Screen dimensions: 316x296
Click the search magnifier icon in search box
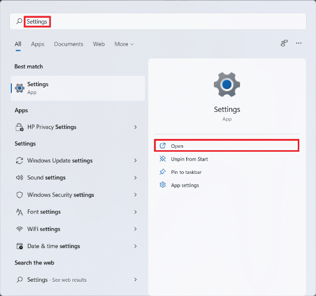point(19,21)
